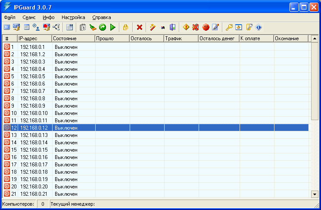Click the monitor with gold coins icon

16,27
